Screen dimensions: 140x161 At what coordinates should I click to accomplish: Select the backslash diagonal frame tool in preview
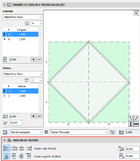131,118
